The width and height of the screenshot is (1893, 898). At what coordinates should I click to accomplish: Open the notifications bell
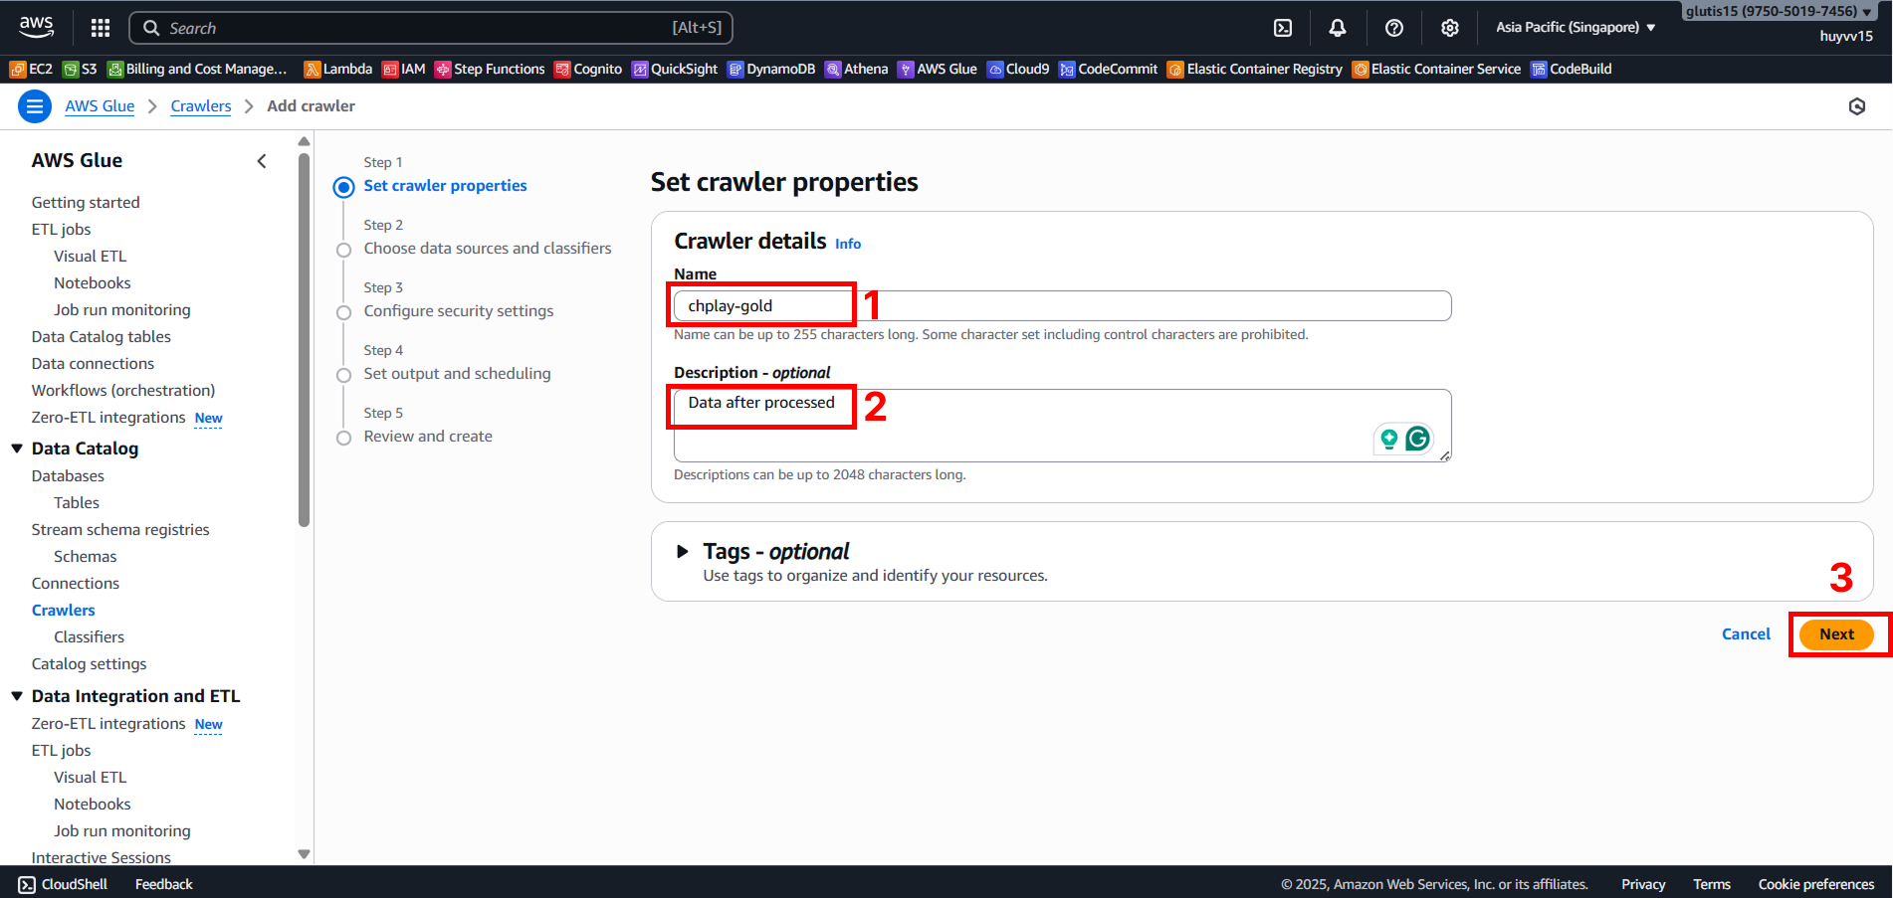1338,28
